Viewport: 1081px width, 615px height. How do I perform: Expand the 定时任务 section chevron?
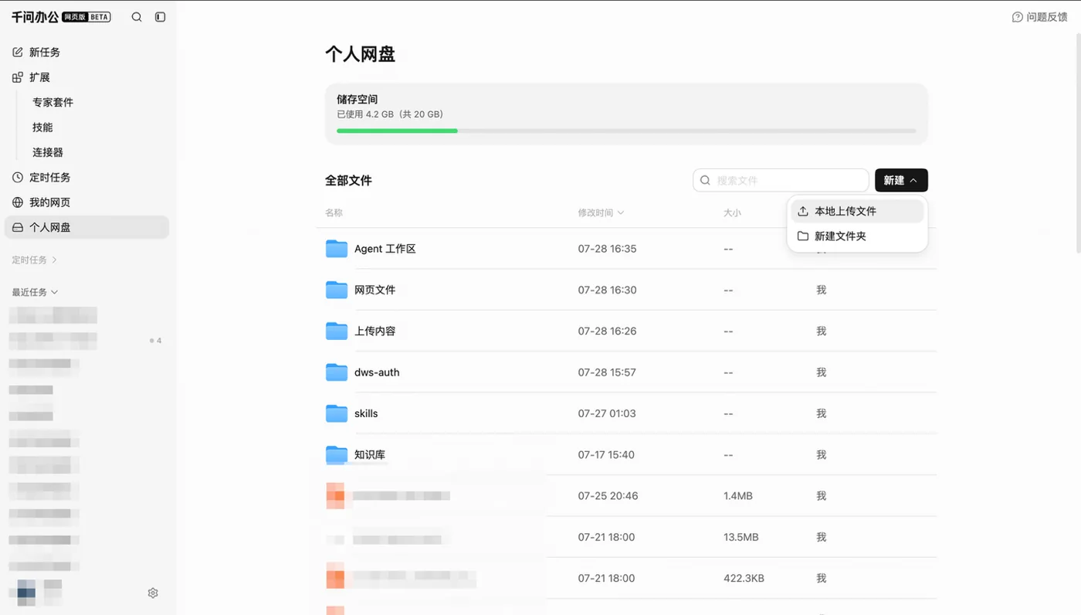[54, 260]
